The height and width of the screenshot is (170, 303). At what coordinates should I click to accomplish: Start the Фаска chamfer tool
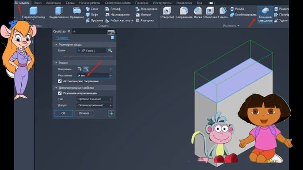[x=198, y=13]
